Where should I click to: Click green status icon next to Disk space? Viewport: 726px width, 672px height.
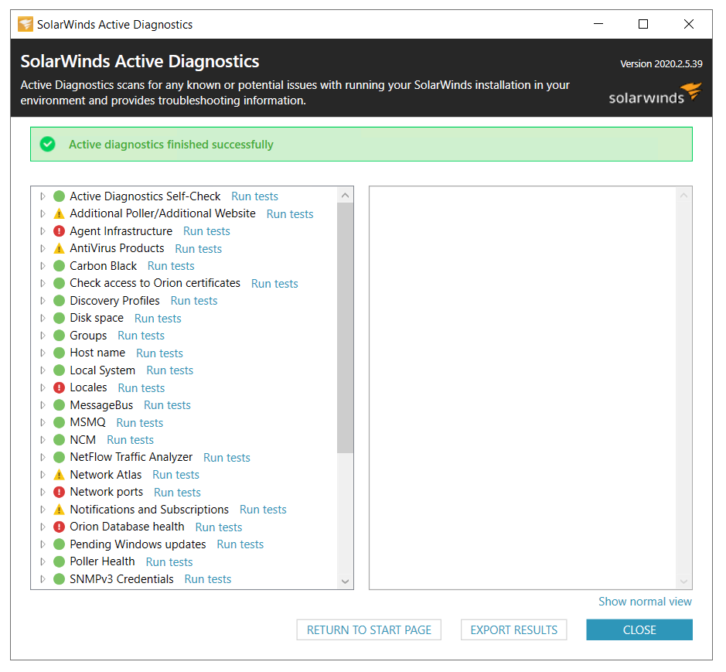(x=59, y=318)
